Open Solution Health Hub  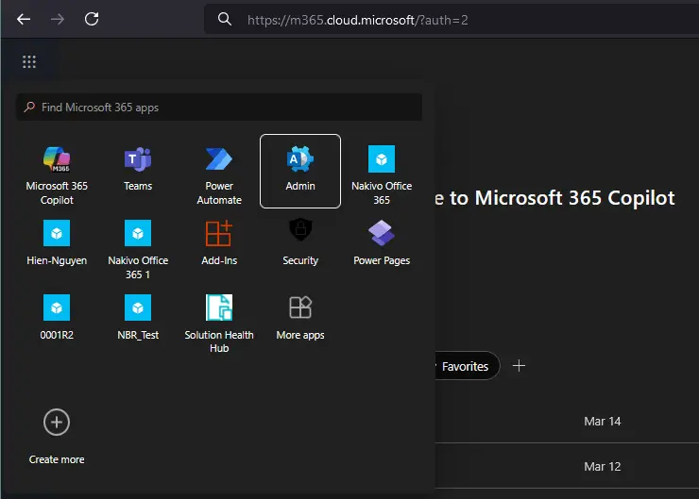[219, 324]
